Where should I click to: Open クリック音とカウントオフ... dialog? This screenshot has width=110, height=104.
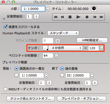pyautogui.click(x=31, y=99)
